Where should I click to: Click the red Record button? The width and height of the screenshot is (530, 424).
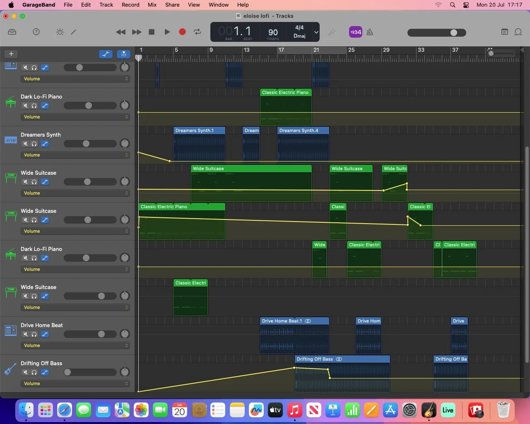coord(182,32)
